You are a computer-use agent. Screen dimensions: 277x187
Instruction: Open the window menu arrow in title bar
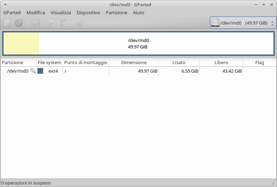(5, 5)
